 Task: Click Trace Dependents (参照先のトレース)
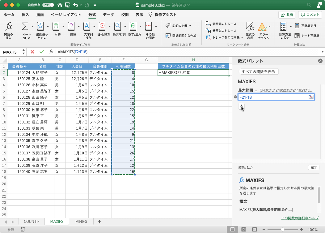221,31
